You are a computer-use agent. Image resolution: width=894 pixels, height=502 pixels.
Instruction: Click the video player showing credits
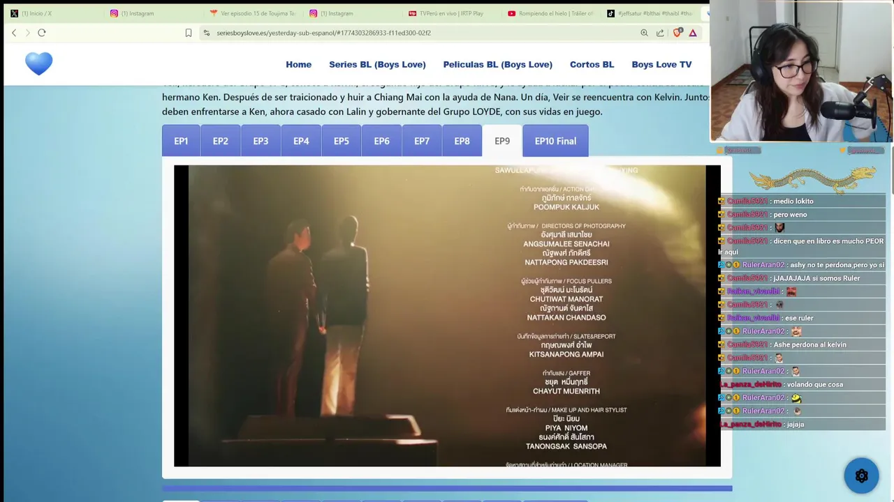pos(447,316)
